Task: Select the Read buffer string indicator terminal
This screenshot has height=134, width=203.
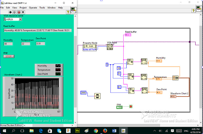Action: coord(128,35)
